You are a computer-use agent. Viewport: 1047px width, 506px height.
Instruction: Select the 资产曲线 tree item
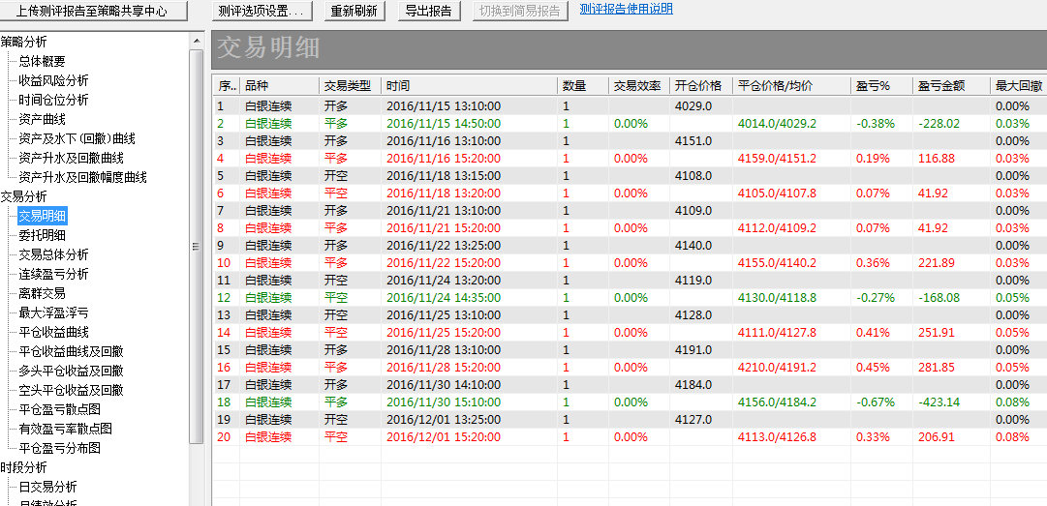pyautogui.click(x=42, y=119)
